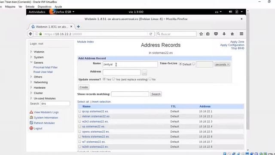Open the address chooser ellipsis button
This screenshot has width=275, height=155.
(144, 72)
